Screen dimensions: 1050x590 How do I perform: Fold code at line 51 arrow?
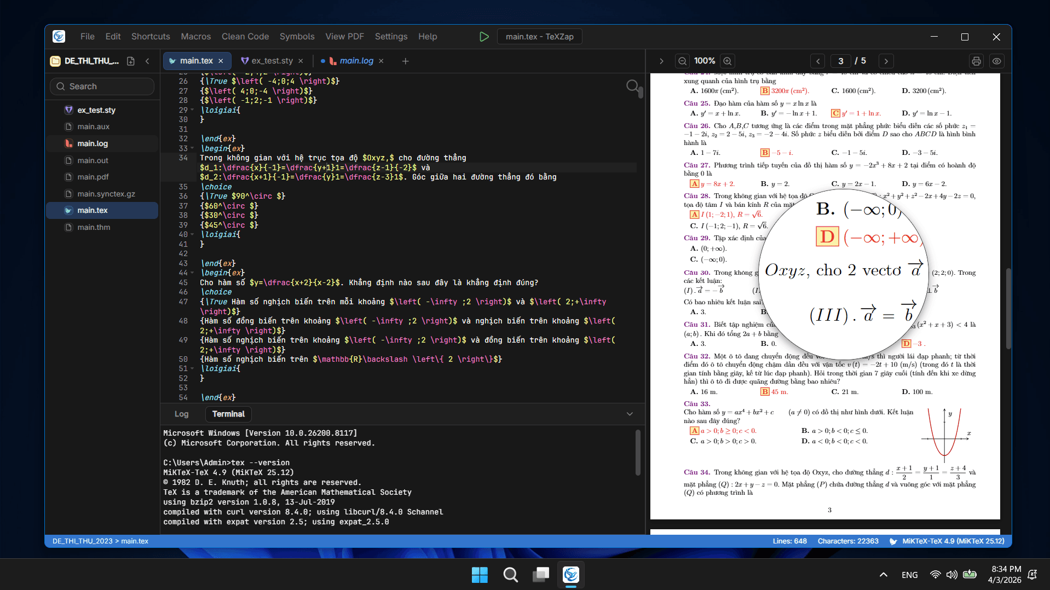pos(192,368)
